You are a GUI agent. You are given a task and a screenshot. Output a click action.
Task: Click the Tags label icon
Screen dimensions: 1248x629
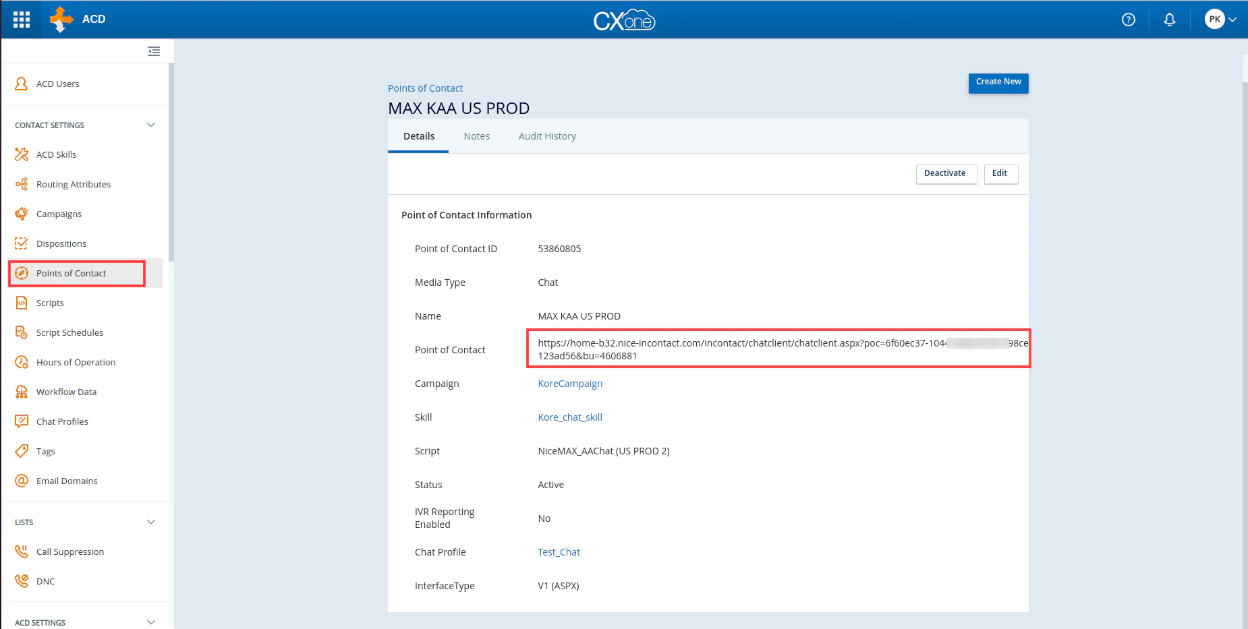pyautogui.click(x=22, y=451)
